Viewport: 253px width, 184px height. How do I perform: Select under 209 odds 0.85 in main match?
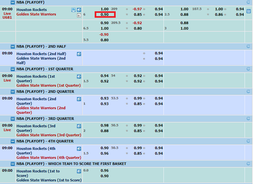(138, 15)
